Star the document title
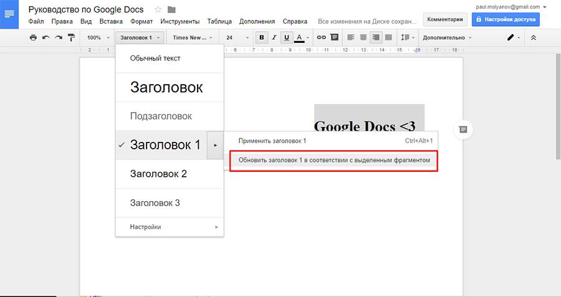 click(x=158, y=9)
